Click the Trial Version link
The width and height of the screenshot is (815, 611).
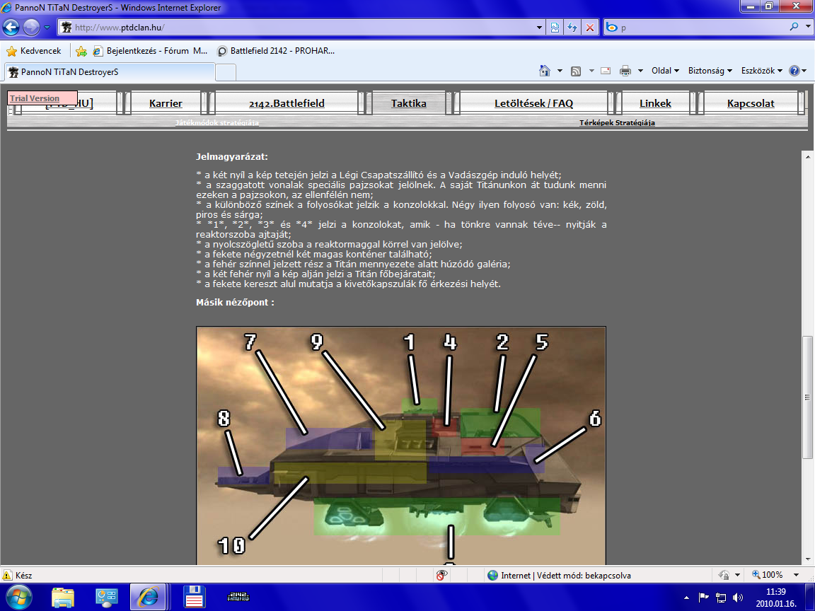tap(35, 98)
